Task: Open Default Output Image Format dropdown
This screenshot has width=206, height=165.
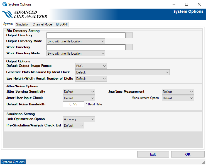Action: click(x=91, y=66)
